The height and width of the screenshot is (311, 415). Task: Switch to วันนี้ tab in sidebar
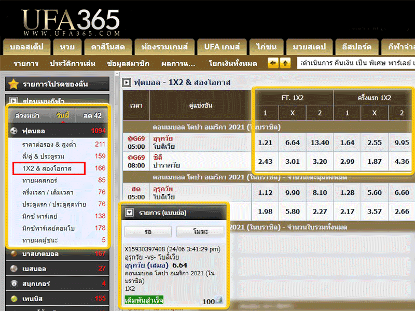pos(62,115)
